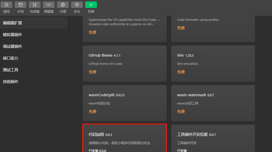Click 免费 on the wasm-watermark card

click(x=181, y=112)
